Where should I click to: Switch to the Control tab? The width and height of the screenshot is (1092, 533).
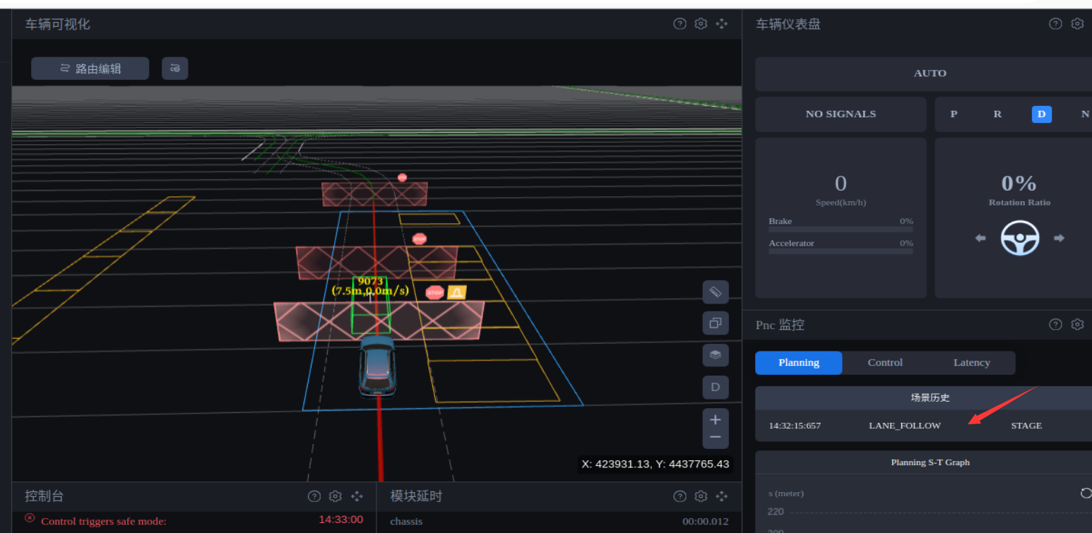click(885, 363)
